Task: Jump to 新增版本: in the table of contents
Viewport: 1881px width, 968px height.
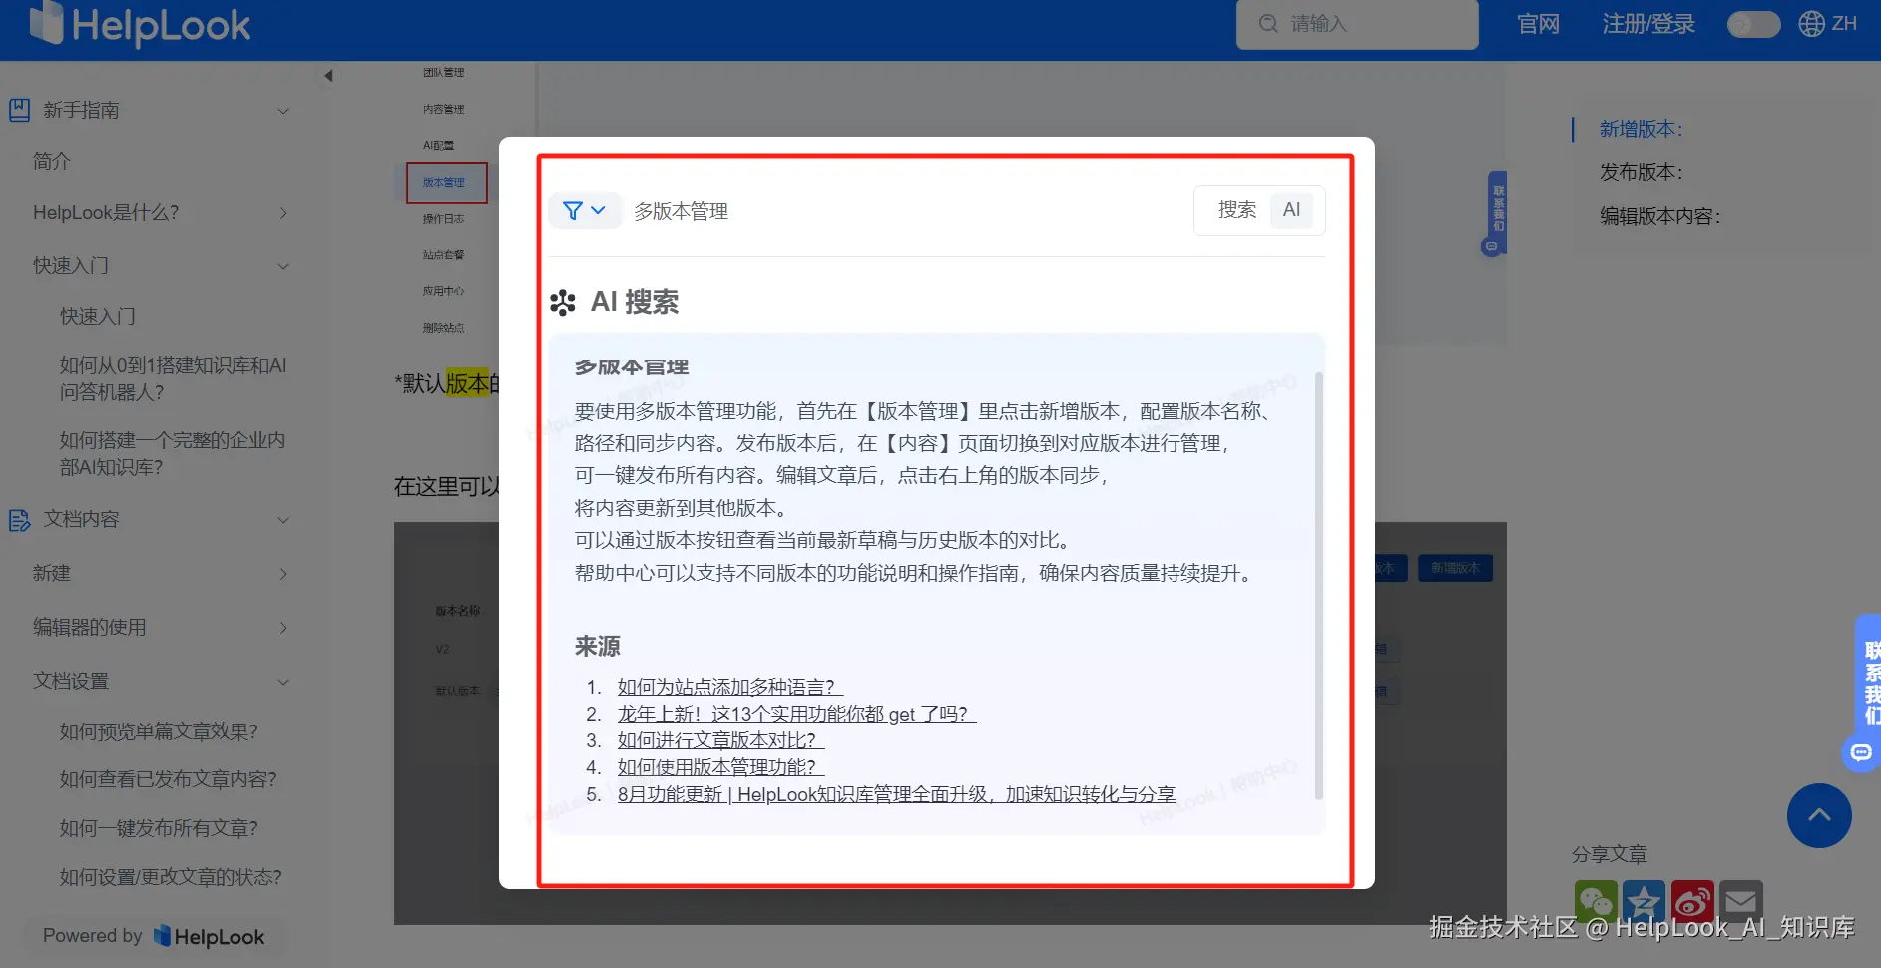Action: pyautogui.click(x=1641, y=129)
